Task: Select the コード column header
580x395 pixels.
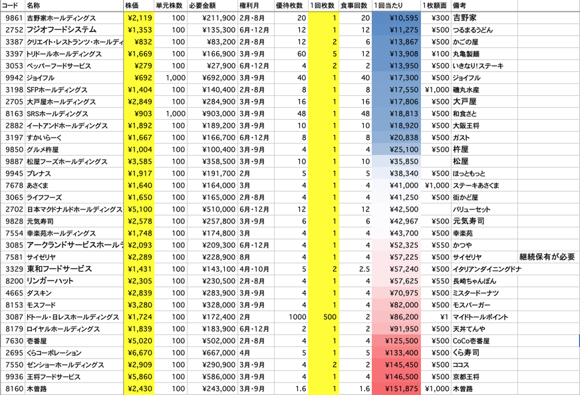Action: 13,5
